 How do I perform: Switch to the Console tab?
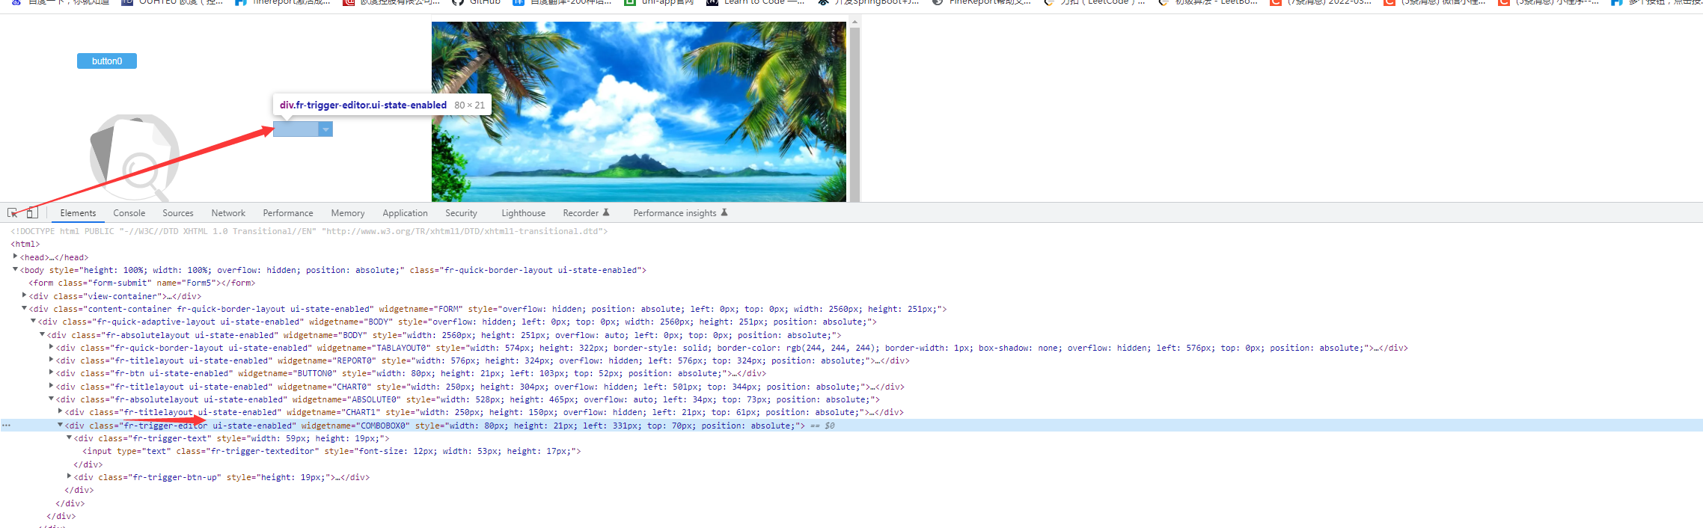click(129, 213)
